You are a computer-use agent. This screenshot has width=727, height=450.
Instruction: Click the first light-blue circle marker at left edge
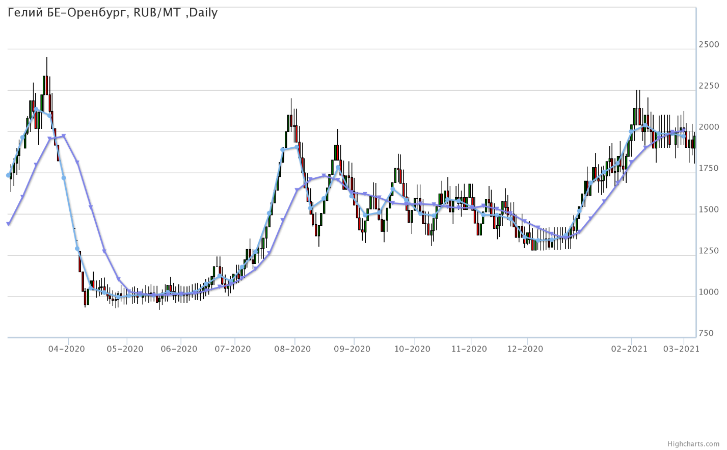pyautogui.click(x=8, y=175)
